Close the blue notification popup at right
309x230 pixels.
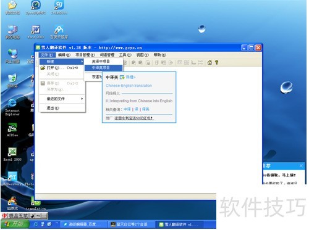(301, 165)
